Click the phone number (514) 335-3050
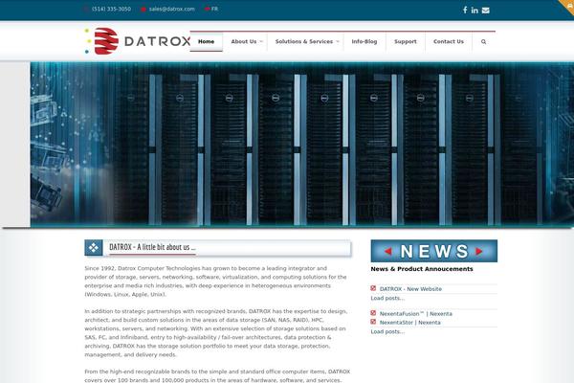Screen dimensions: 574x383 point(111,9)
